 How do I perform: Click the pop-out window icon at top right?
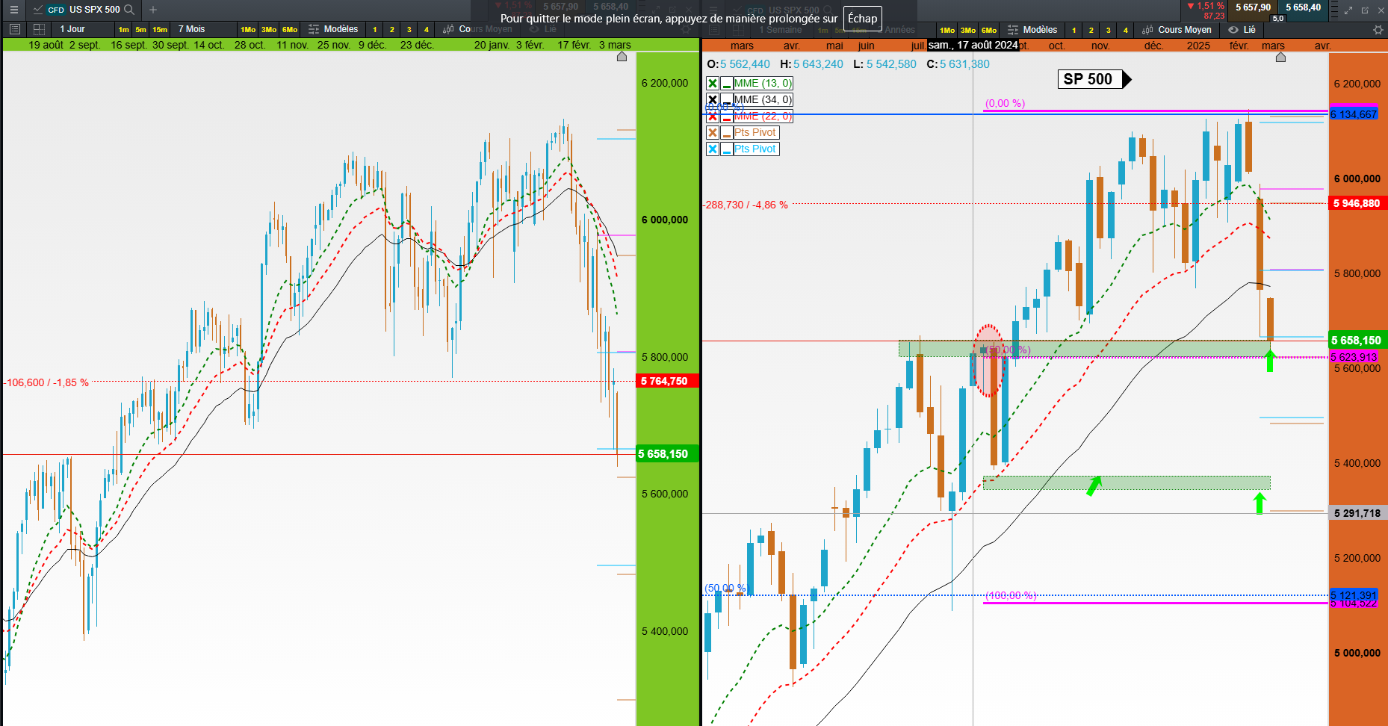1365,10
